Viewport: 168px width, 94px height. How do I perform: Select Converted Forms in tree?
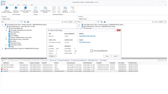pyautogui.click(x=15, y=32)
